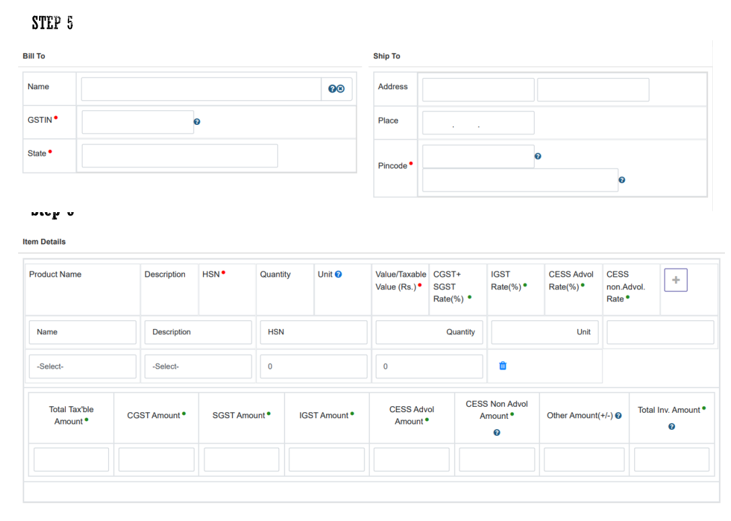Focus the HSN field in item row

313,332
